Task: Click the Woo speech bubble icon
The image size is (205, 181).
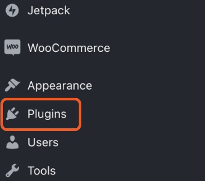Action: pyautogui.click(x=12, y=48)
